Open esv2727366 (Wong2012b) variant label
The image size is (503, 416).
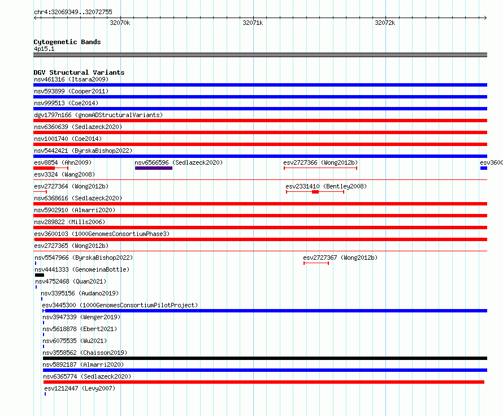tap(320, 162)
